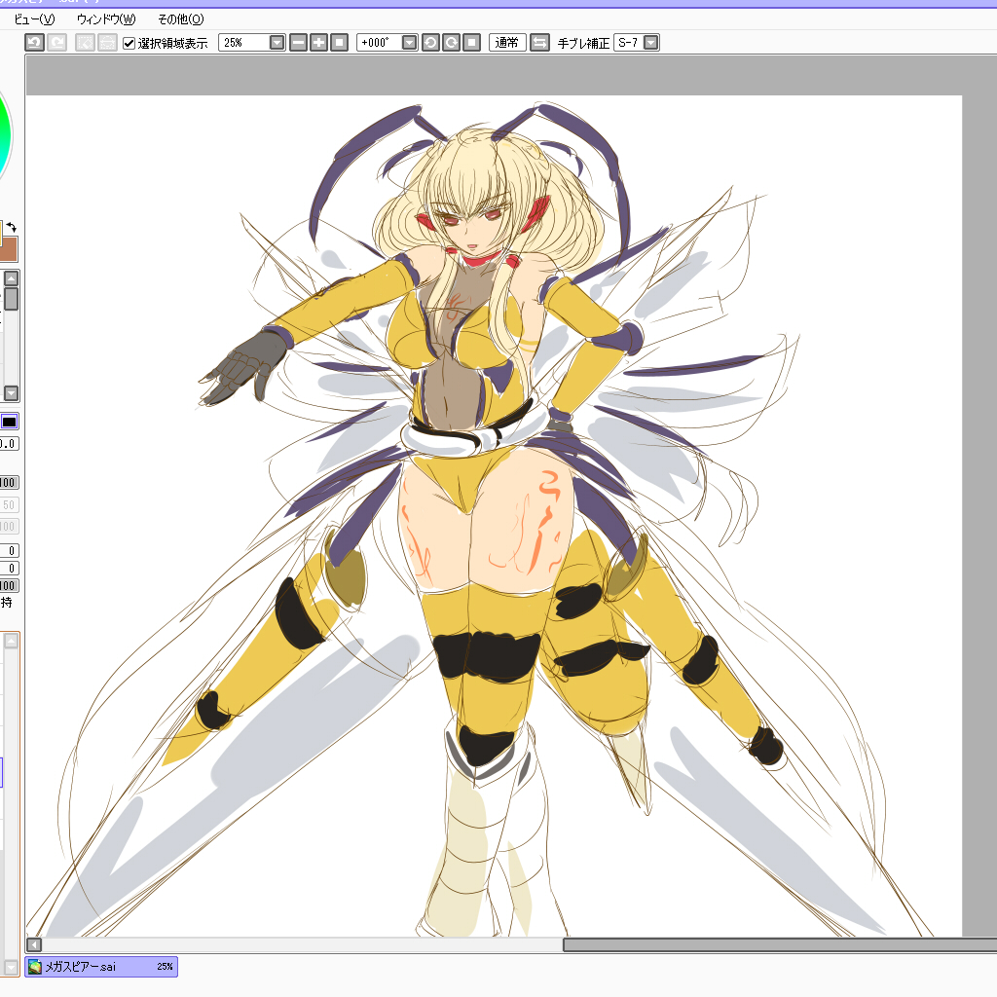
Task: Open the 25% zoom dropdown
Action: (x=277, y=43)
